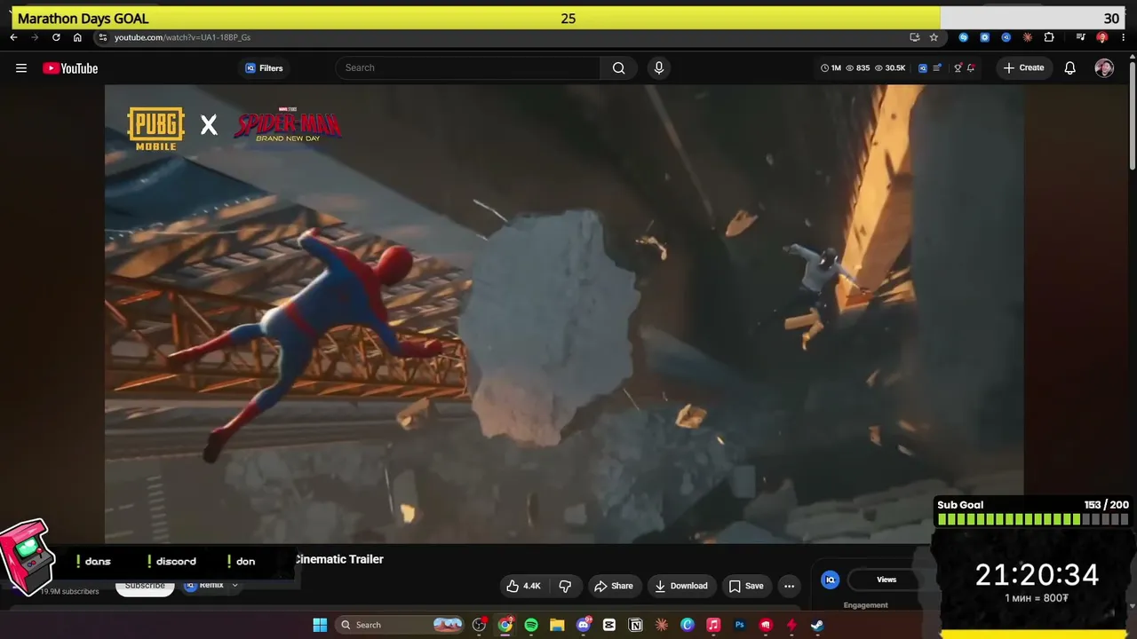Open the Windows Start menu
This screenshot has width=1137, height=639.
(320, 625)
